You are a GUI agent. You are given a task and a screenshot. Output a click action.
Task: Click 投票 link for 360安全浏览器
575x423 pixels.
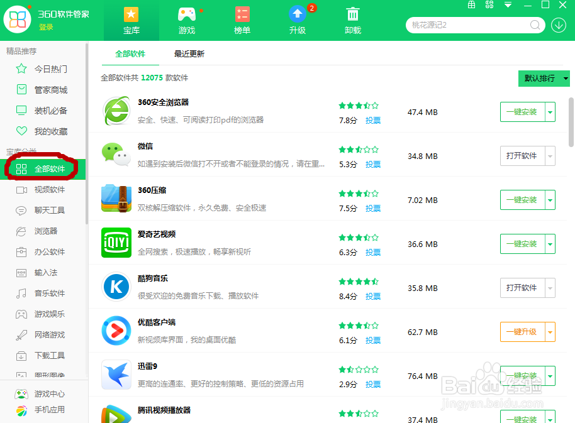click(x=373, y=121)
